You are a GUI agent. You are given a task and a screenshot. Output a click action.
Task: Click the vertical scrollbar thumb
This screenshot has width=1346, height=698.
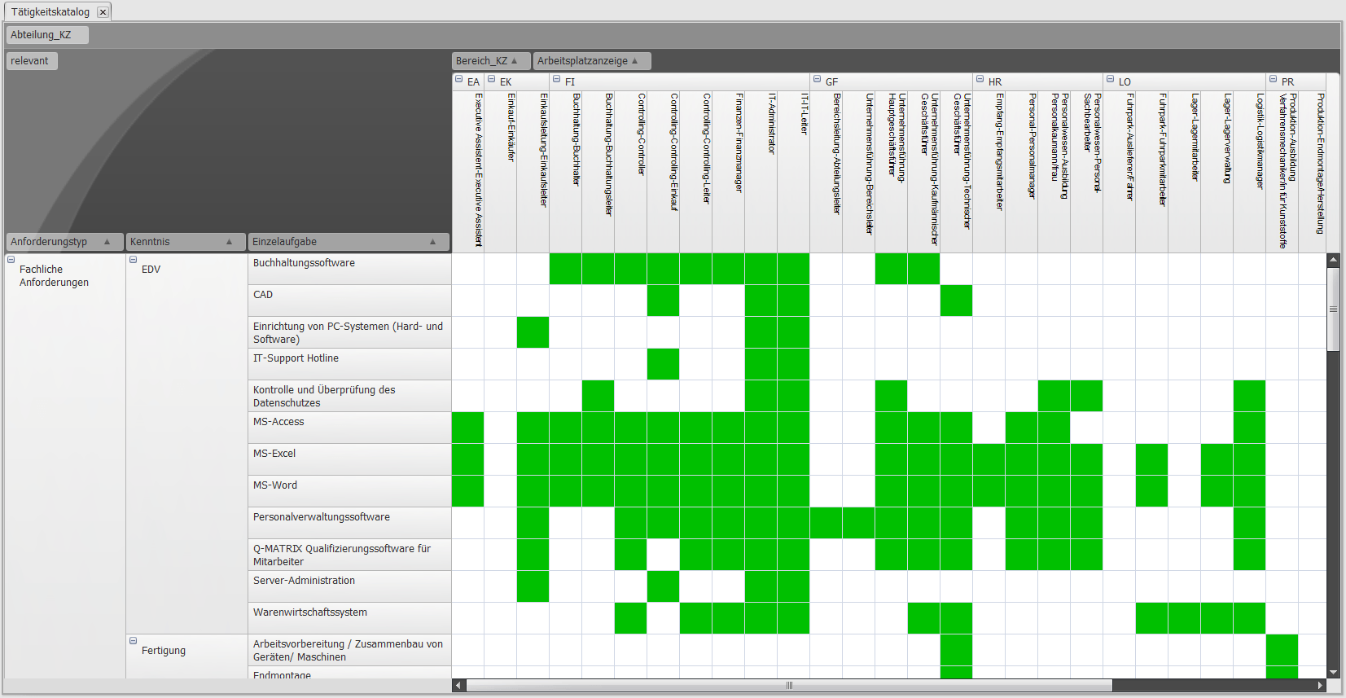pyautogui.click(x=1333, y=309)
